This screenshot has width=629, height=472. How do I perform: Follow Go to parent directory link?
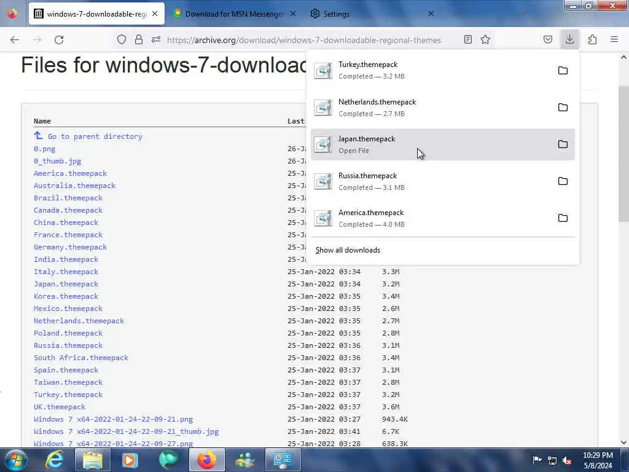(95, 136)
